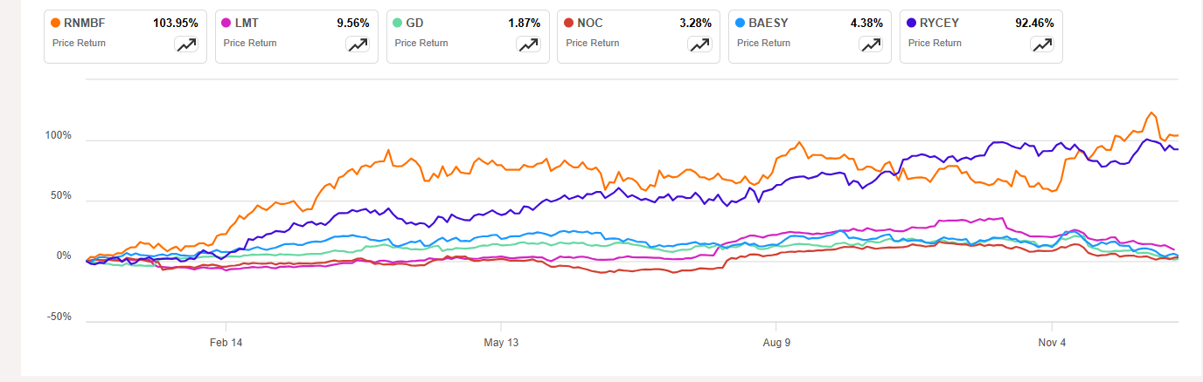The width and height of the screenshot is (1203, 382).
Task: Click the Nov 4 date axis marker
Action: coord(1052,343)
